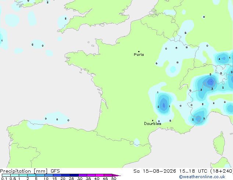The width and height of the screenshot is (233, 180).
Task: Select the 25–30 mm dark blue swatch
Action: (x=74, y=175)
